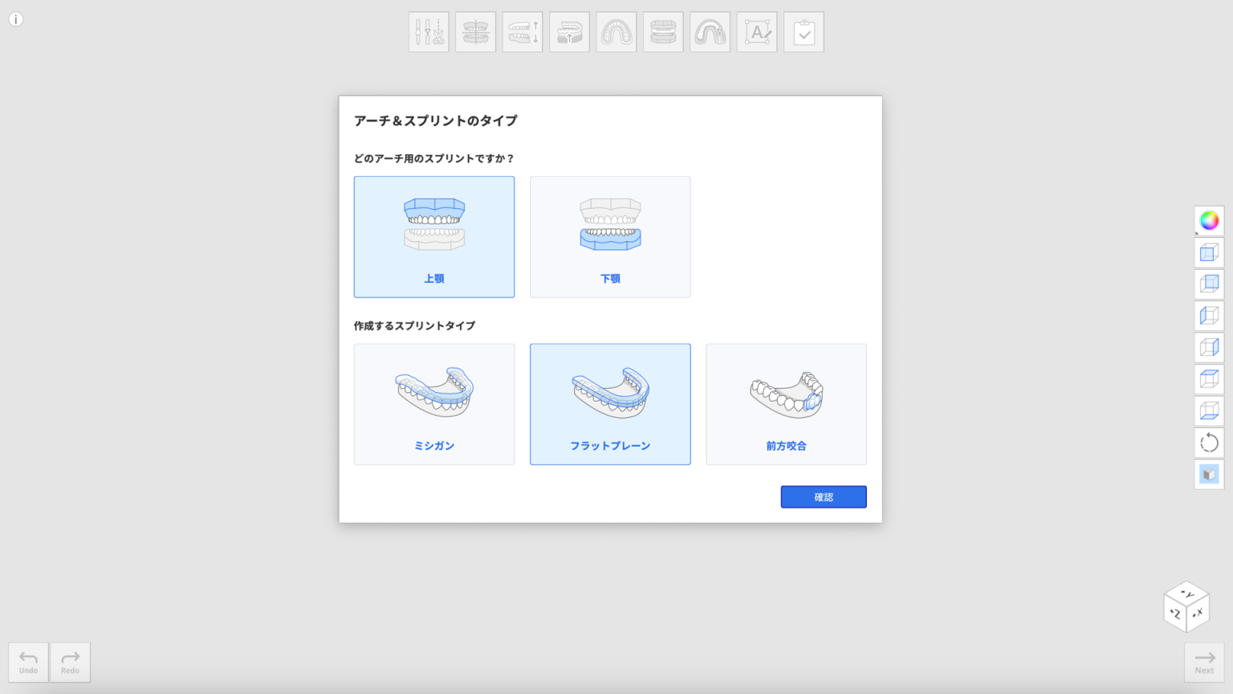This screenshot has height=694, width=1233.
Task: Click the Undo button
Action: [x=28, y=662]
